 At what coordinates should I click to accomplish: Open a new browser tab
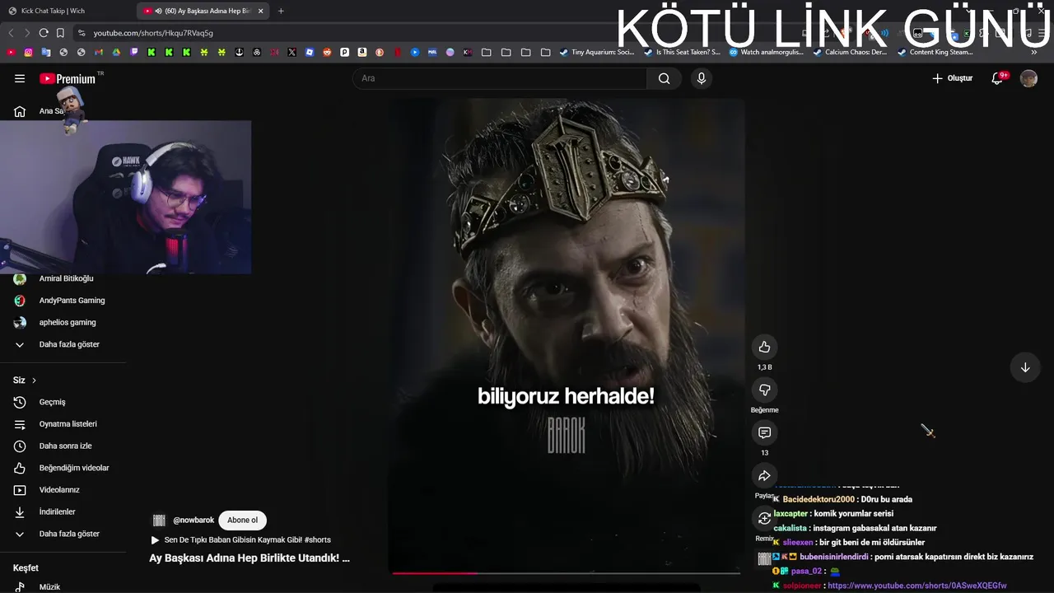click(x=281, y=11)
